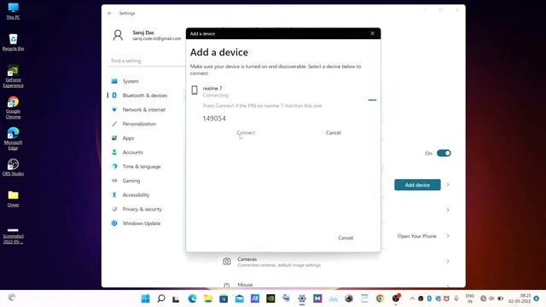The height and width of the screenshot is (307, 546).
Task: Open clock and date 08:25
Action: (520, 298)
